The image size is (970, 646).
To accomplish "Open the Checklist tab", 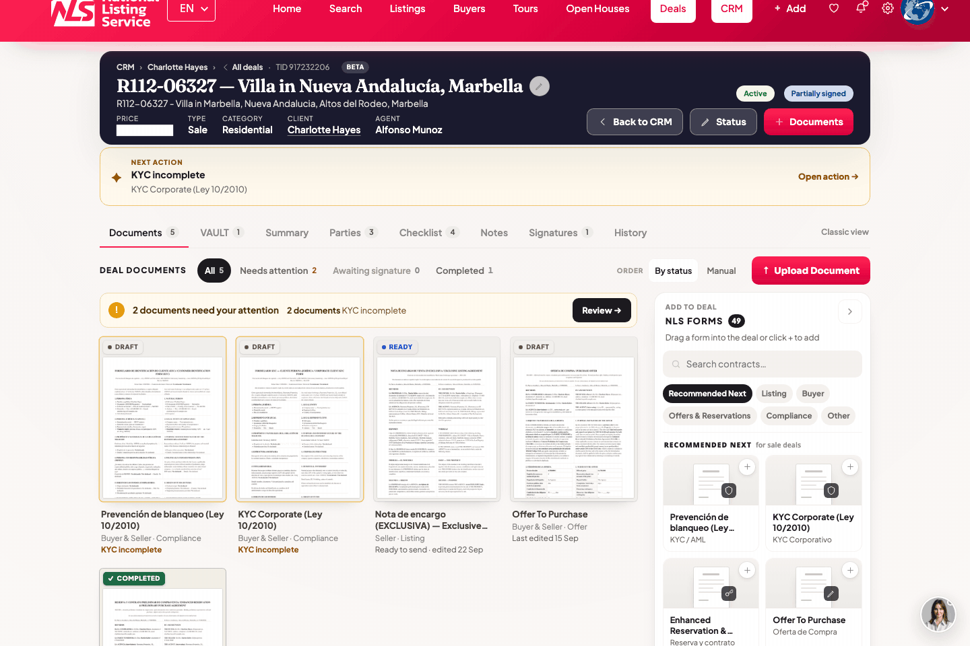I will pos(429,233).
